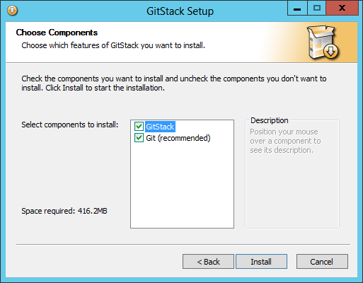Uncheck the Git (recommended) checkbox
Viewport: 363px width, 283px height.
pyautogui.click(x=139, y=138)
